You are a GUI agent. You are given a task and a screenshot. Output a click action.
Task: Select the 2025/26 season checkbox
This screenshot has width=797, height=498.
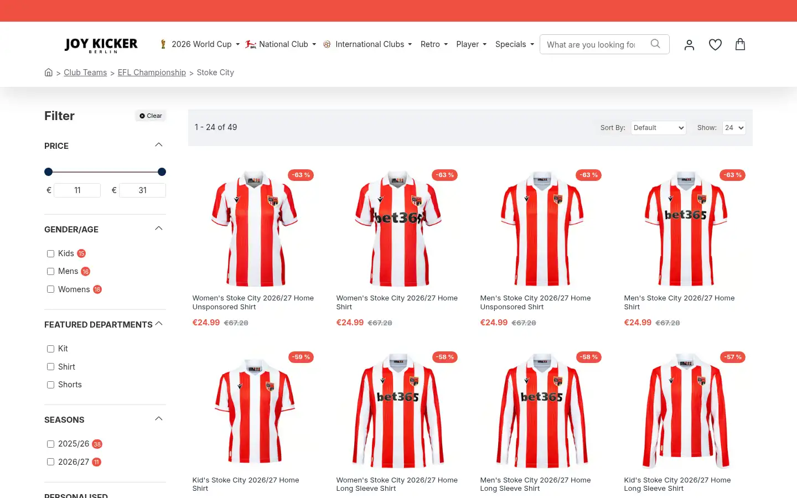coord(50,444)
